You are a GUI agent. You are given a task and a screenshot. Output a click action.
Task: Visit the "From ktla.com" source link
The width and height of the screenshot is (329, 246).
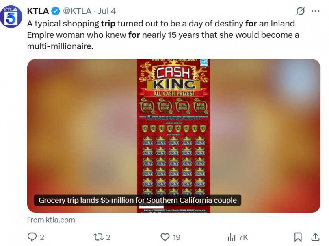[51, 220]
